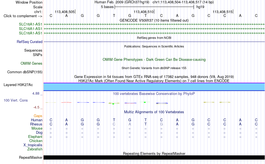Click the GTEx Gene Expression track title
265x164 pixels.
click(154, 77)
